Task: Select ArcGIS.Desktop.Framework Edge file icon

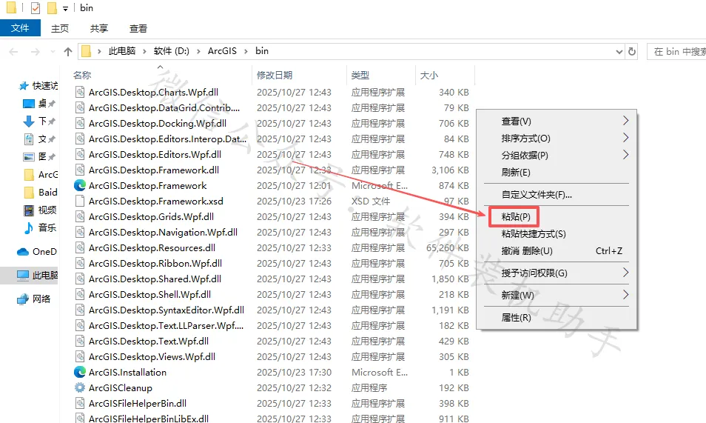Action: 80,185
